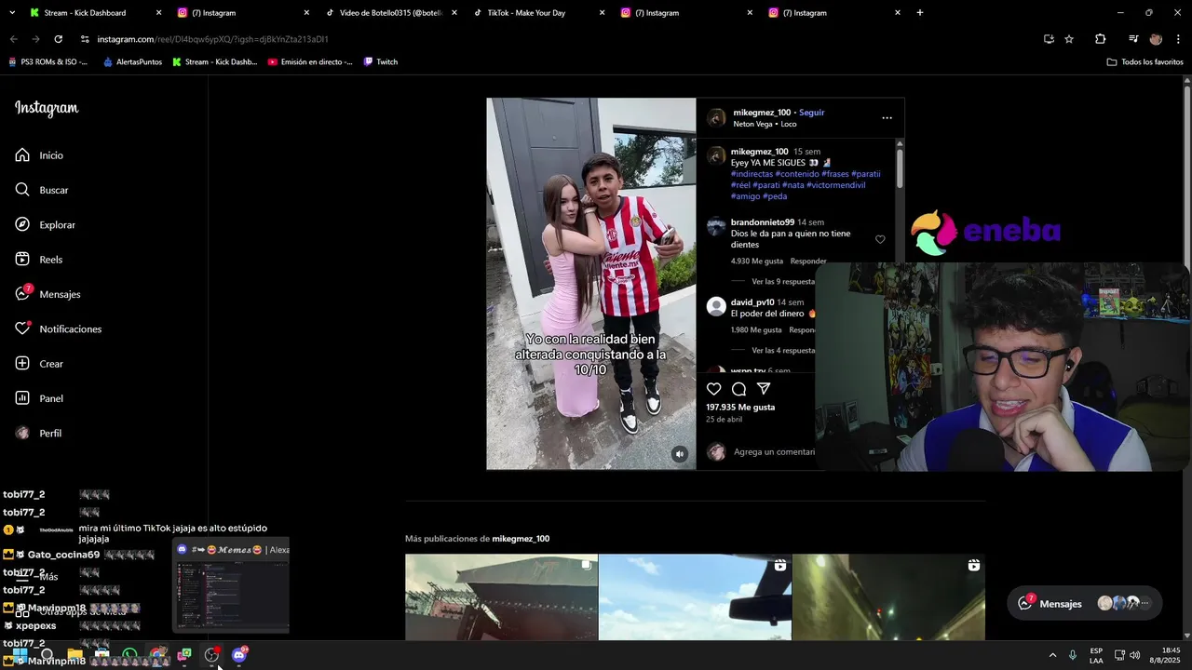
Task: Click the Agrega un comentario field
Action: tap(774, 452)
